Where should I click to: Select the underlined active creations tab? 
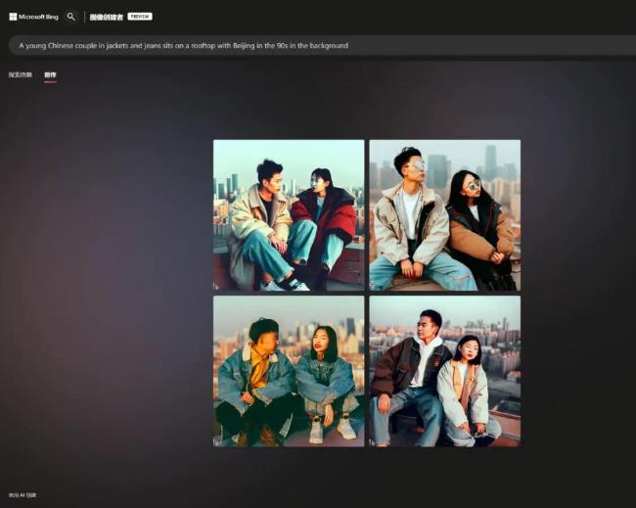point(50,75)
